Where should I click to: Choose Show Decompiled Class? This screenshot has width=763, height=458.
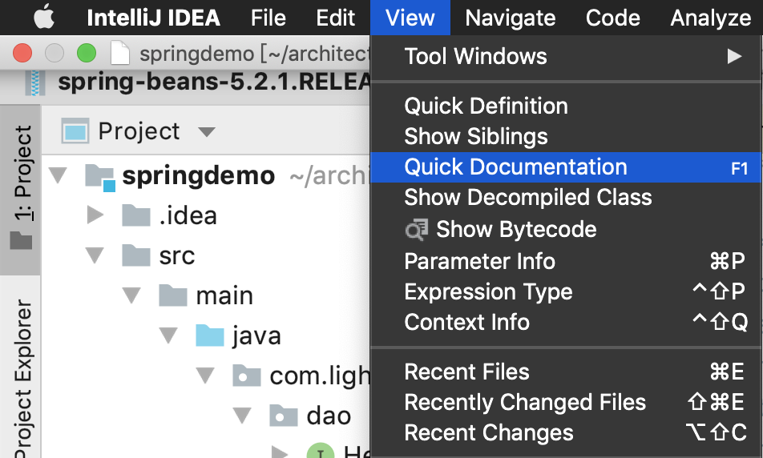[566, 198]
